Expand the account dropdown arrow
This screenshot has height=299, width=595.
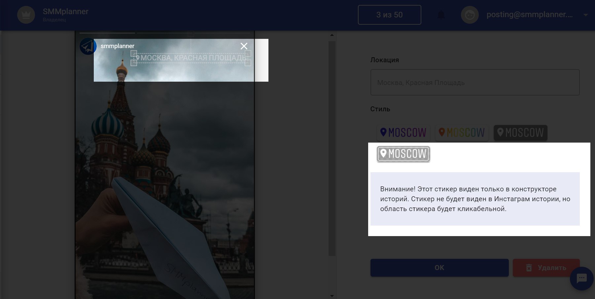tap(585, 15)
